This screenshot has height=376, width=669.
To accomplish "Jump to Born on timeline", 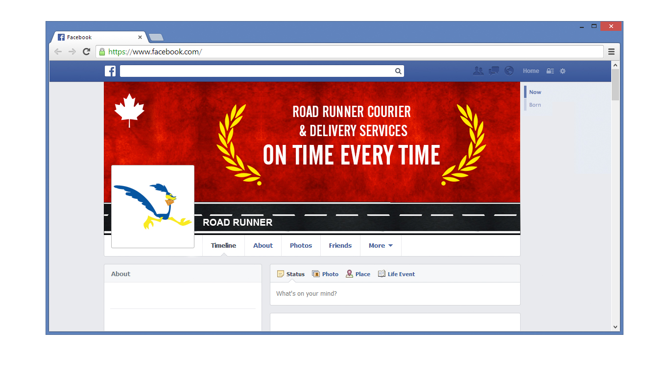I will pos(535,105).
